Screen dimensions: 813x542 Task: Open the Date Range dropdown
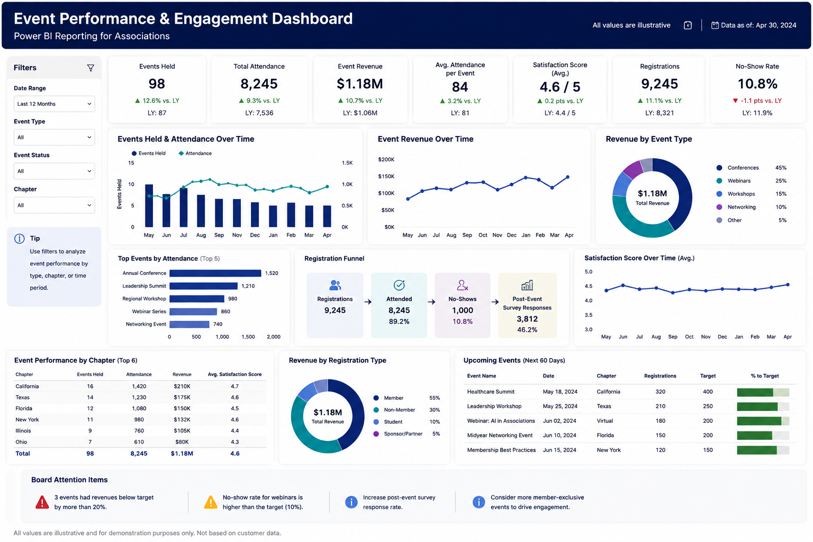(54, 104)
